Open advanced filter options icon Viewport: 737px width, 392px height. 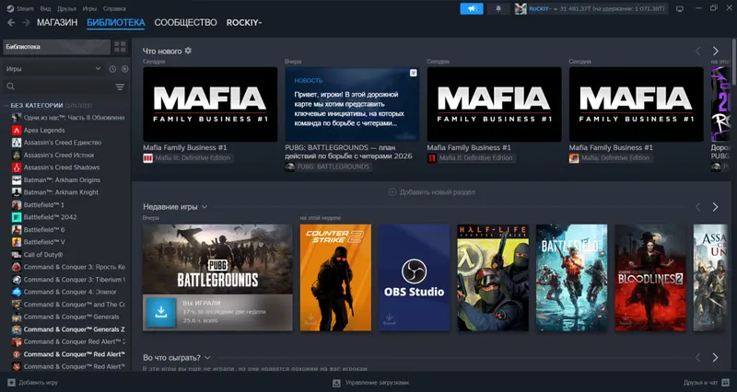coord(120,86)
